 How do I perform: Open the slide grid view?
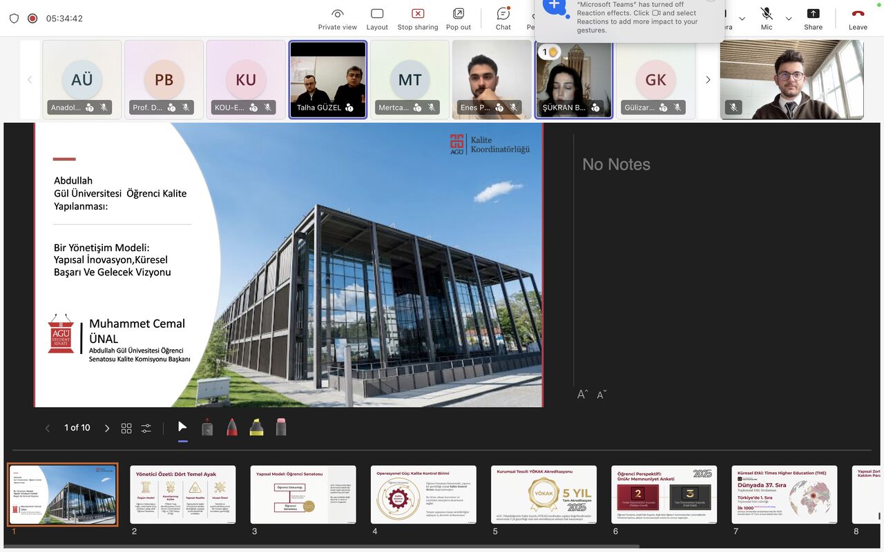pos(126,428)
